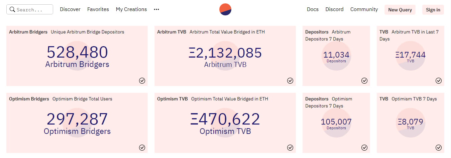Image resolution: width=451 pixels, height=158 pixels.
Task: Click the Dune logo in header
Action: click(x=225, y=9)
